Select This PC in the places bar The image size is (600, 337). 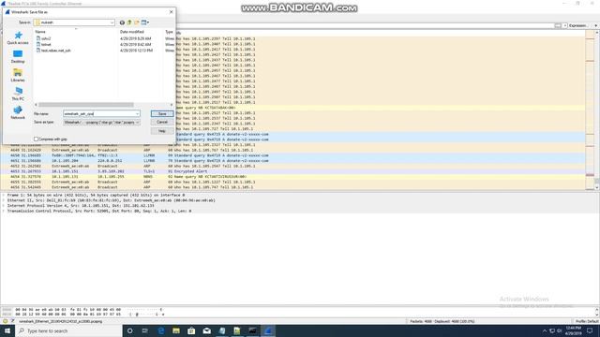coord(18,94)
